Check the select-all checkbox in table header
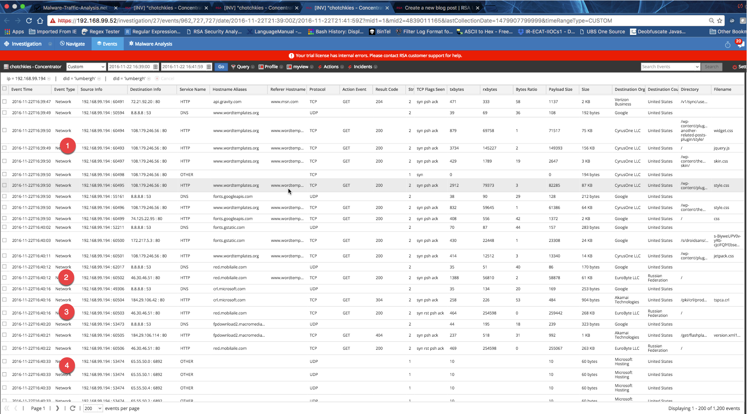 [x=5, y=89]
